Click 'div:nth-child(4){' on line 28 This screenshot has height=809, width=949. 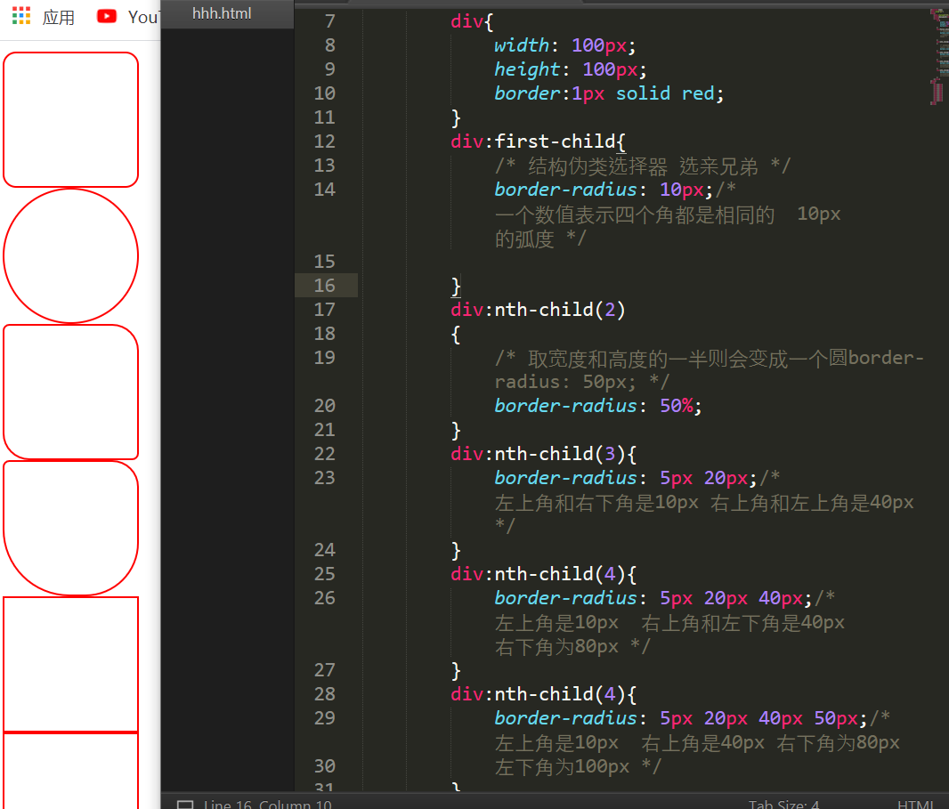pos(544,694)
